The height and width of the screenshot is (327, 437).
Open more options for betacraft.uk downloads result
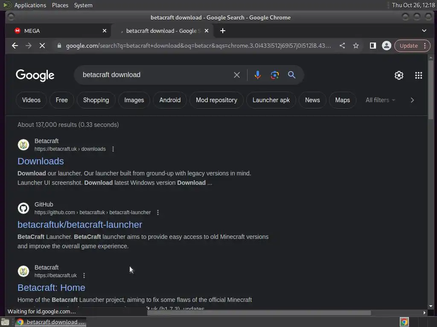113,149
